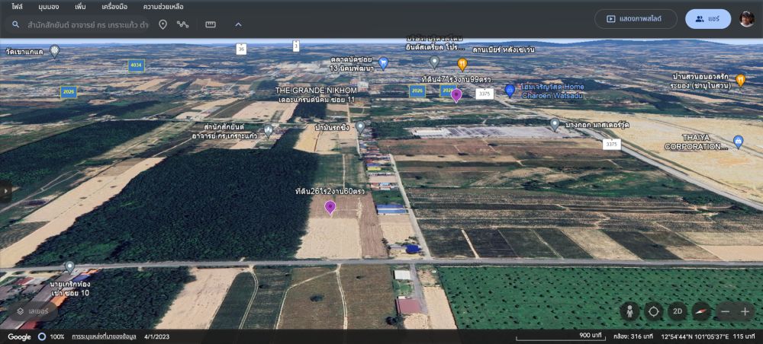Open the ไฟล์ menu
The width and height of the screenshot is (763, 344).
tap(17, 6)
